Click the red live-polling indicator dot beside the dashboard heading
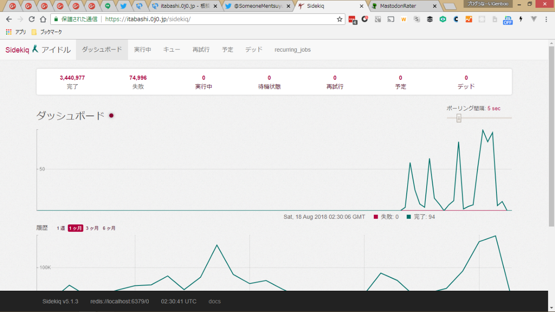Viewport: 555px width, 312px height. pos(111,115)
